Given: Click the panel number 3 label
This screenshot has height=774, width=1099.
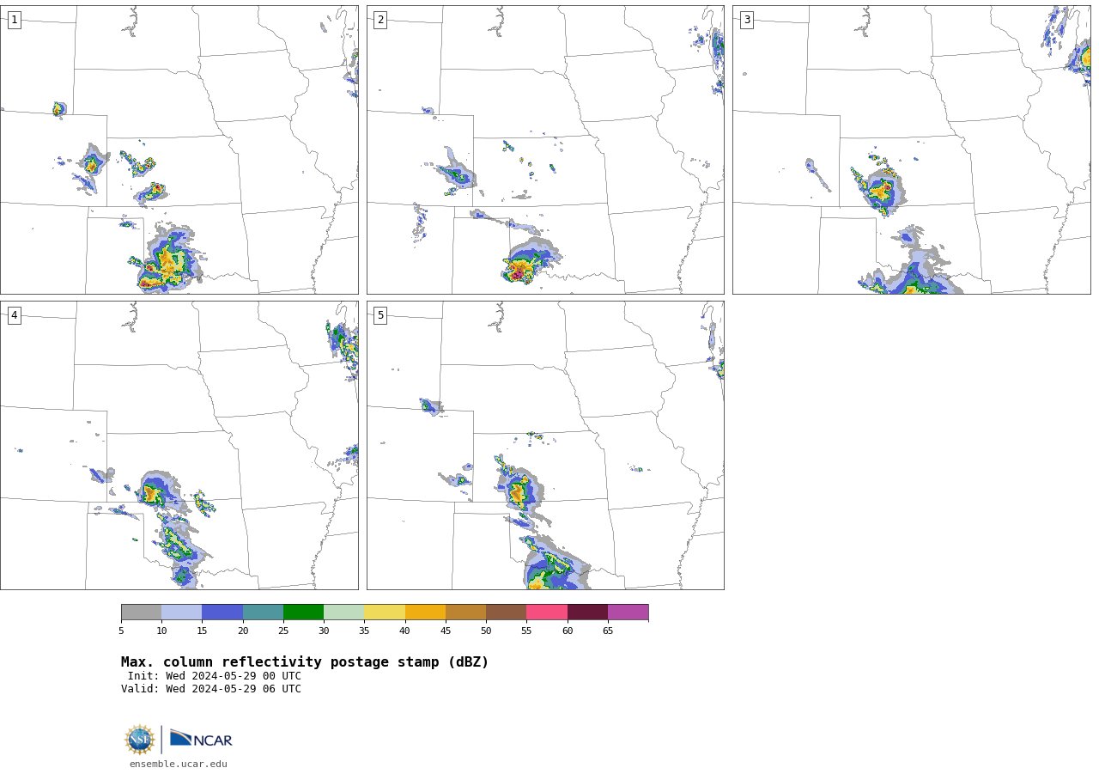Looking at the screenshot, I should [x=747, y=20].
